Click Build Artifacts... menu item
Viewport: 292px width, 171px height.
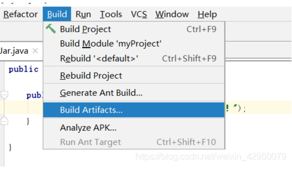[x=91, y=110]
